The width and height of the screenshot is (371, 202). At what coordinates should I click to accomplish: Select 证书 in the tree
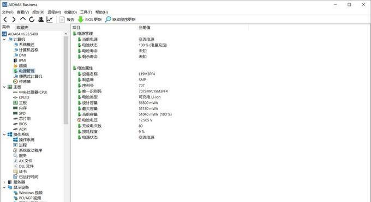click(20, 172)
